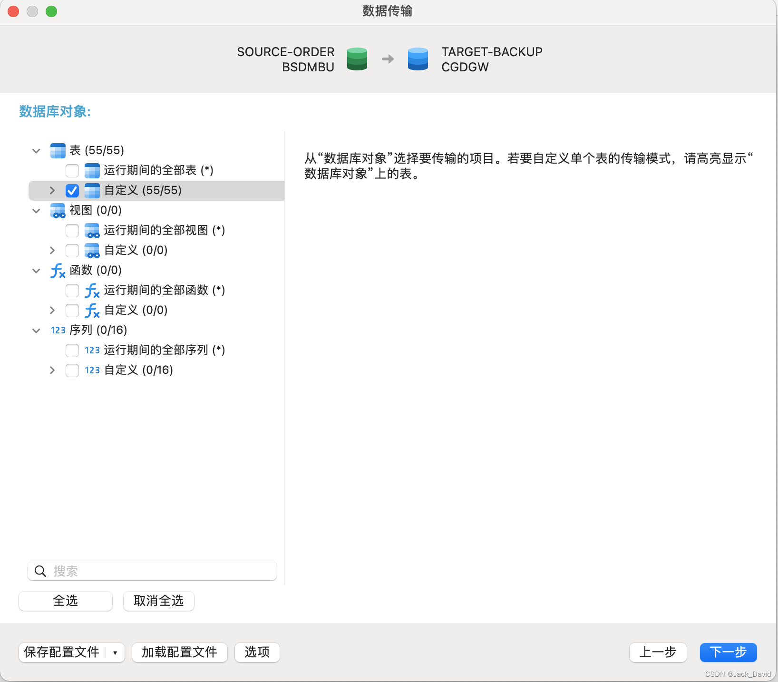
Task: Click the green source database icon
Action: click(x=357, y=59)
